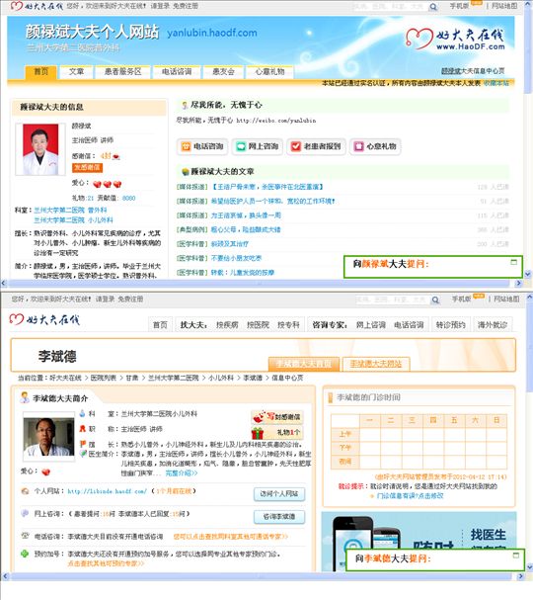
Task: Click the search icon in lower page header
Action: 435,300
